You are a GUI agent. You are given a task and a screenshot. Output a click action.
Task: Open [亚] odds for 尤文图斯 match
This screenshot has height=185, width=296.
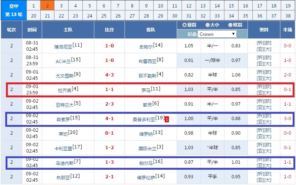pos(260,78)
